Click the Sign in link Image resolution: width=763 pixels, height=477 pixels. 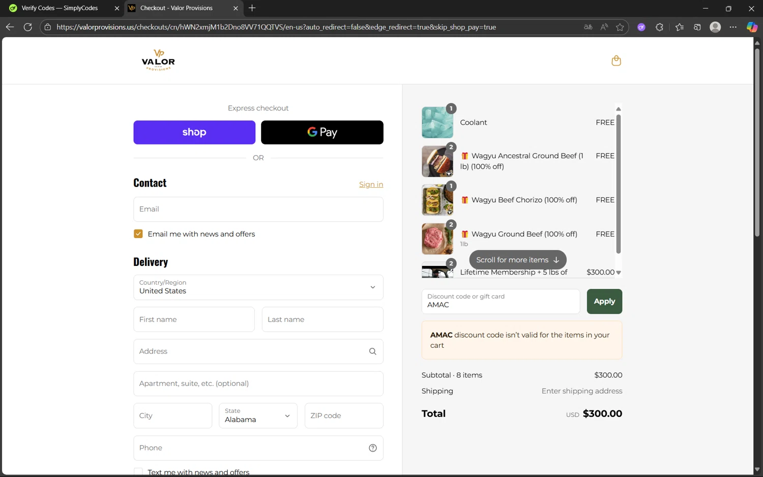[x=371, y=184]
